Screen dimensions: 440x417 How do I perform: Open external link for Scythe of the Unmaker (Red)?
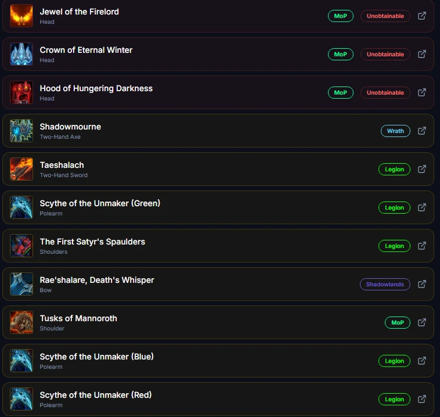click(x=422, y=399)
